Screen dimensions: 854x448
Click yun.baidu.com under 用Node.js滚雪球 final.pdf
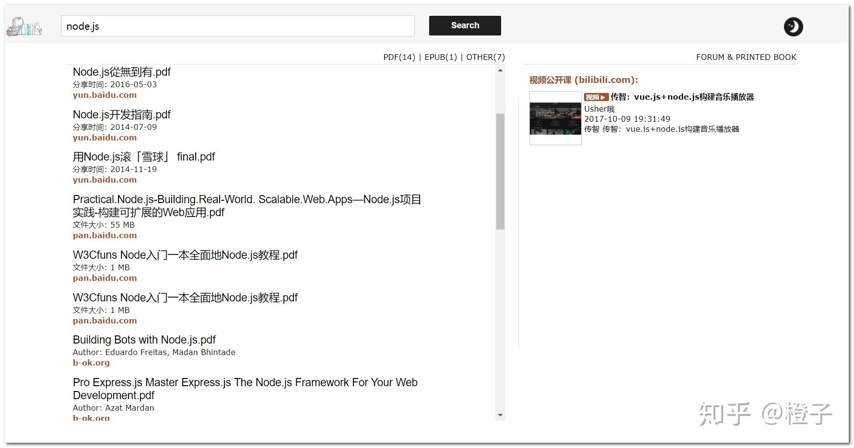[105, 180]
